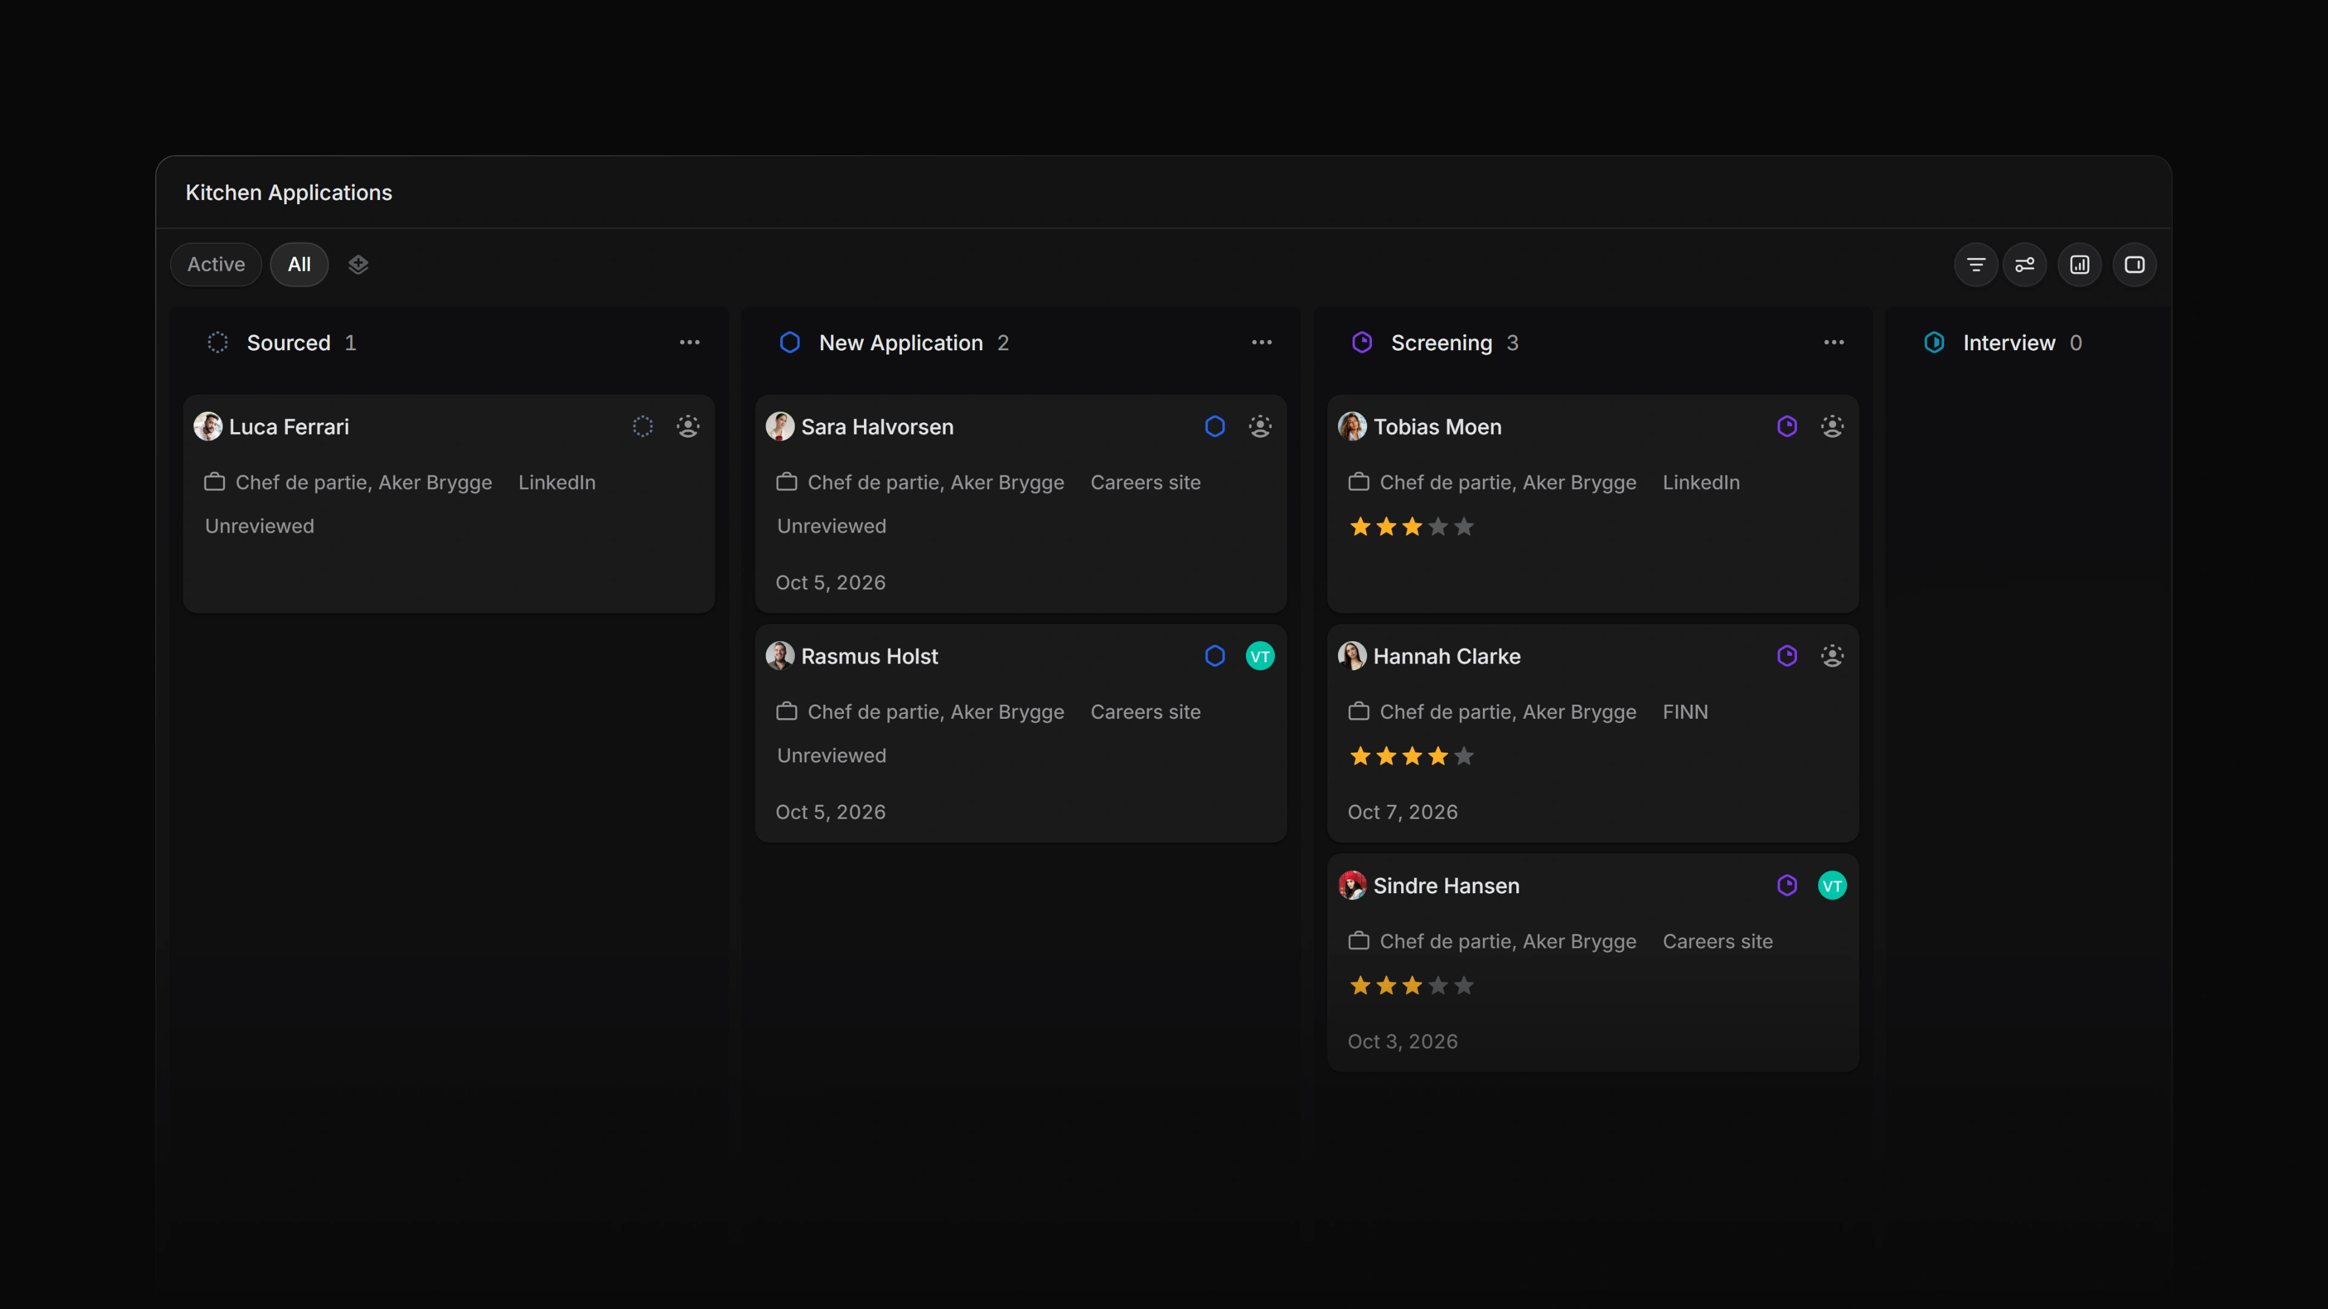Set Tobias Moen's rating to fifth star

click(x=1464, y=527)
